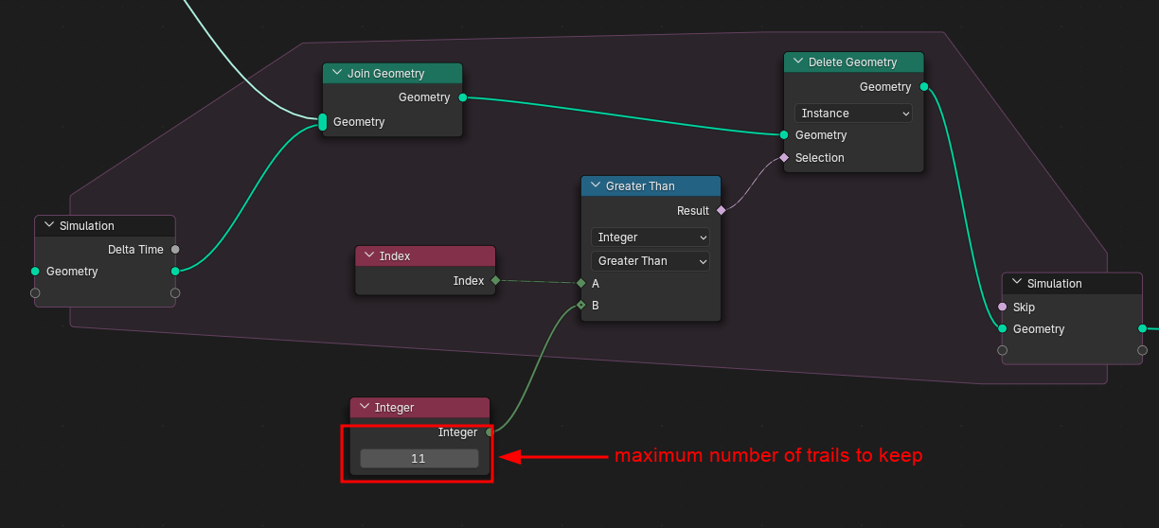1159x528 pixels.
Task: Open the Greater Than operation dropdown
Action: [651, 261]
